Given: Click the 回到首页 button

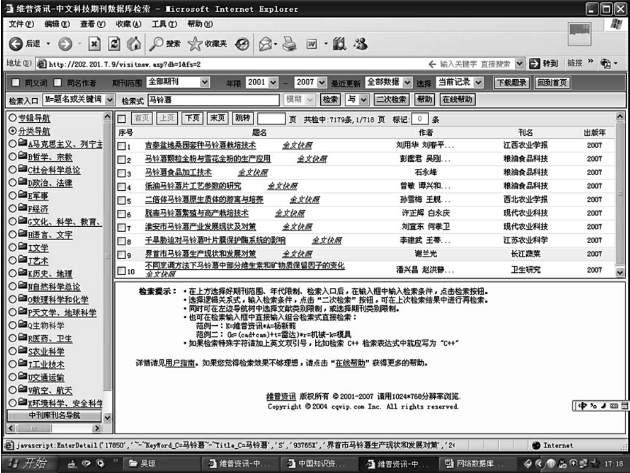Looking at the screenshot, I should point(553,82).
